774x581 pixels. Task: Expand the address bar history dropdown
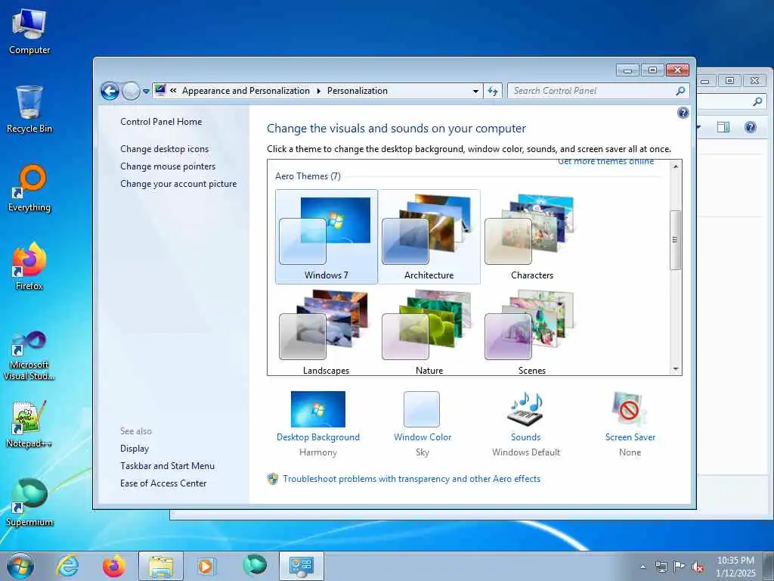(475, 91)
